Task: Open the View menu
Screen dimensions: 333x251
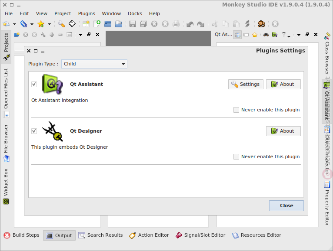Action: 41,13
